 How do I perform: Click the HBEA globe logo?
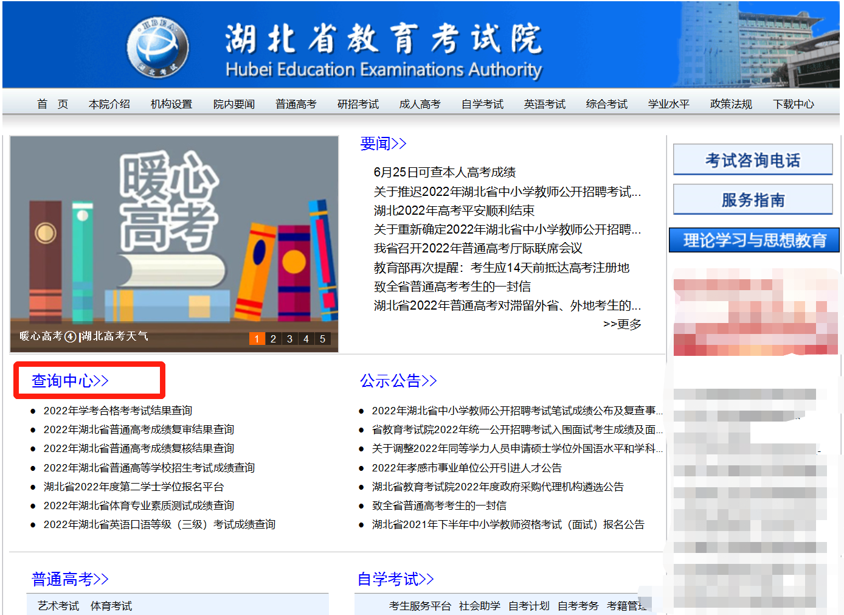(158, 47)
